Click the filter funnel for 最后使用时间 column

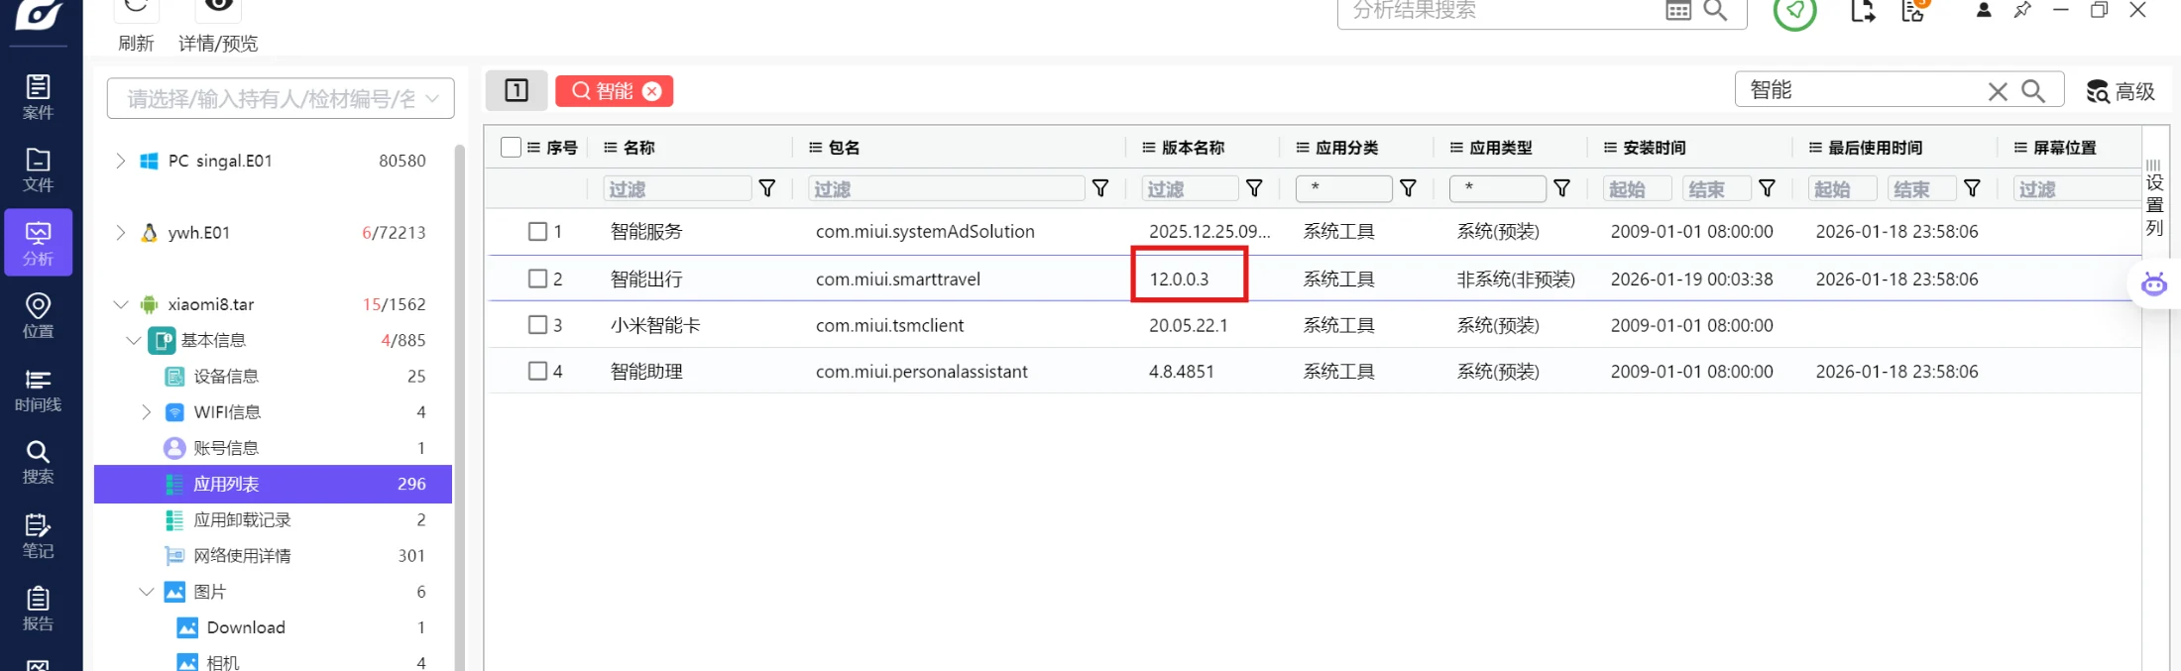click(1972, 188)
